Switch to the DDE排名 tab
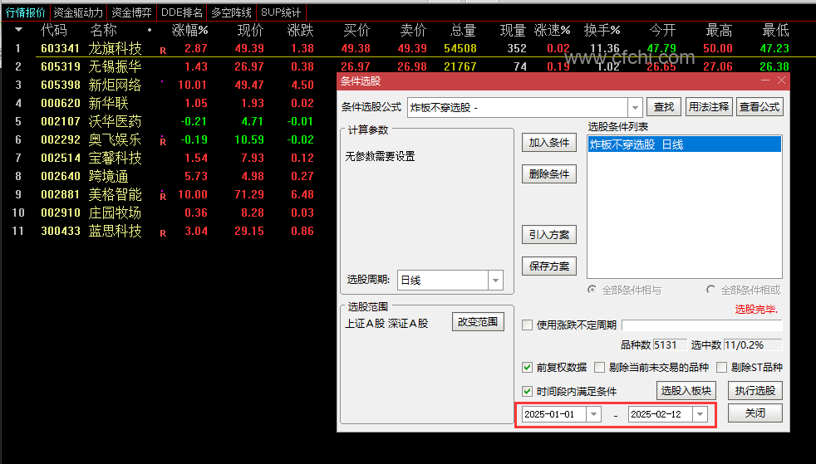The height and width of the screenshot is (464, 816). pos(182,12)
